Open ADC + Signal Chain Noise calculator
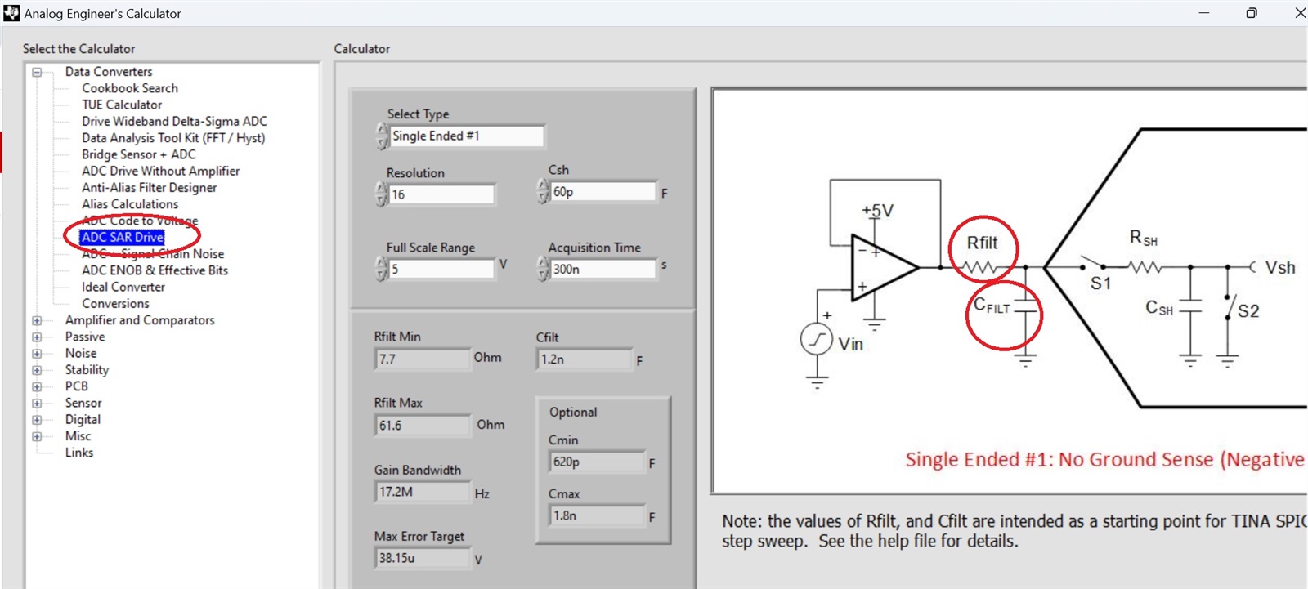The width and height of the screenshot is (1308, 589). pos(153,254)
